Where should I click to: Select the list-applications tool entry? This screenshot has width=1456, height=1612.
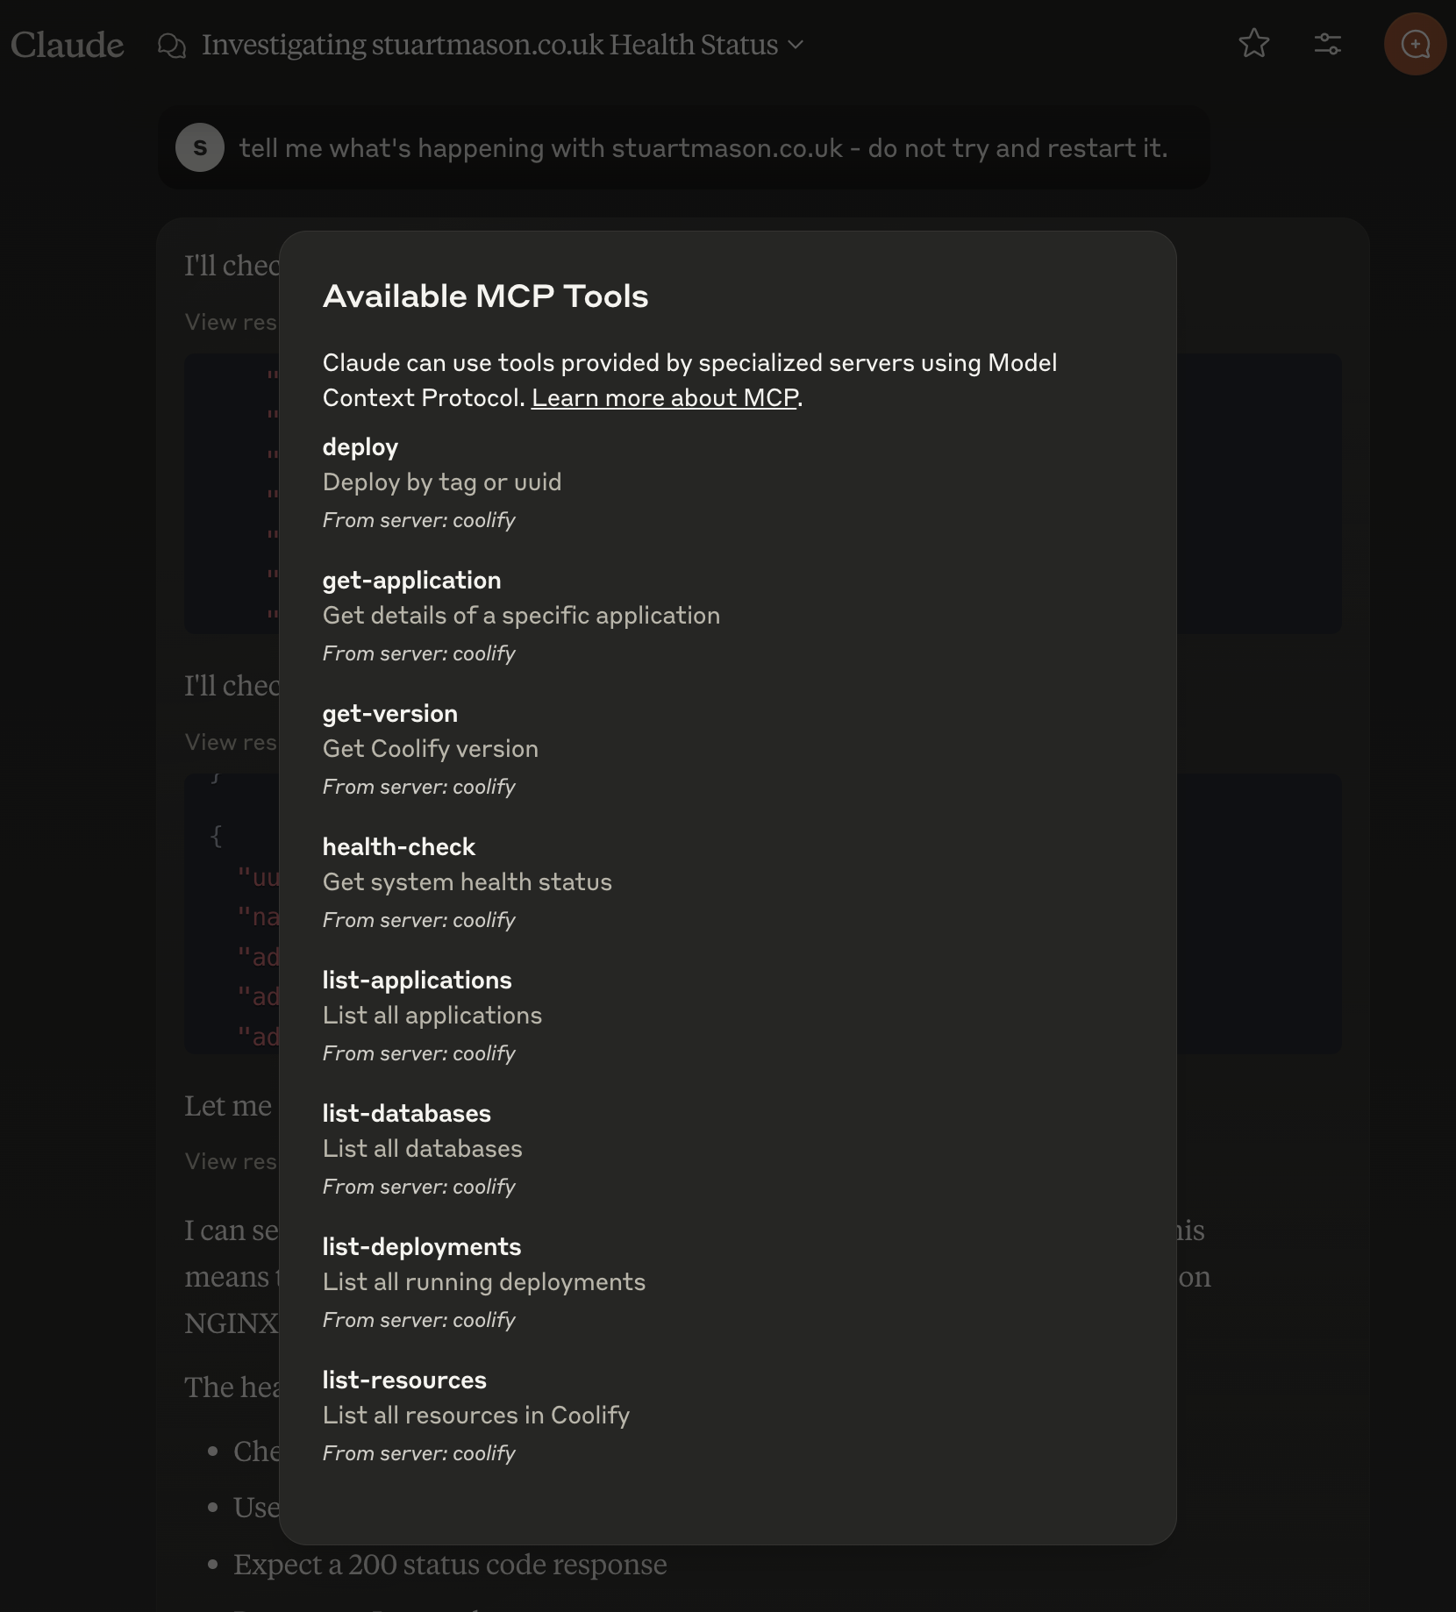coord(417,980)
